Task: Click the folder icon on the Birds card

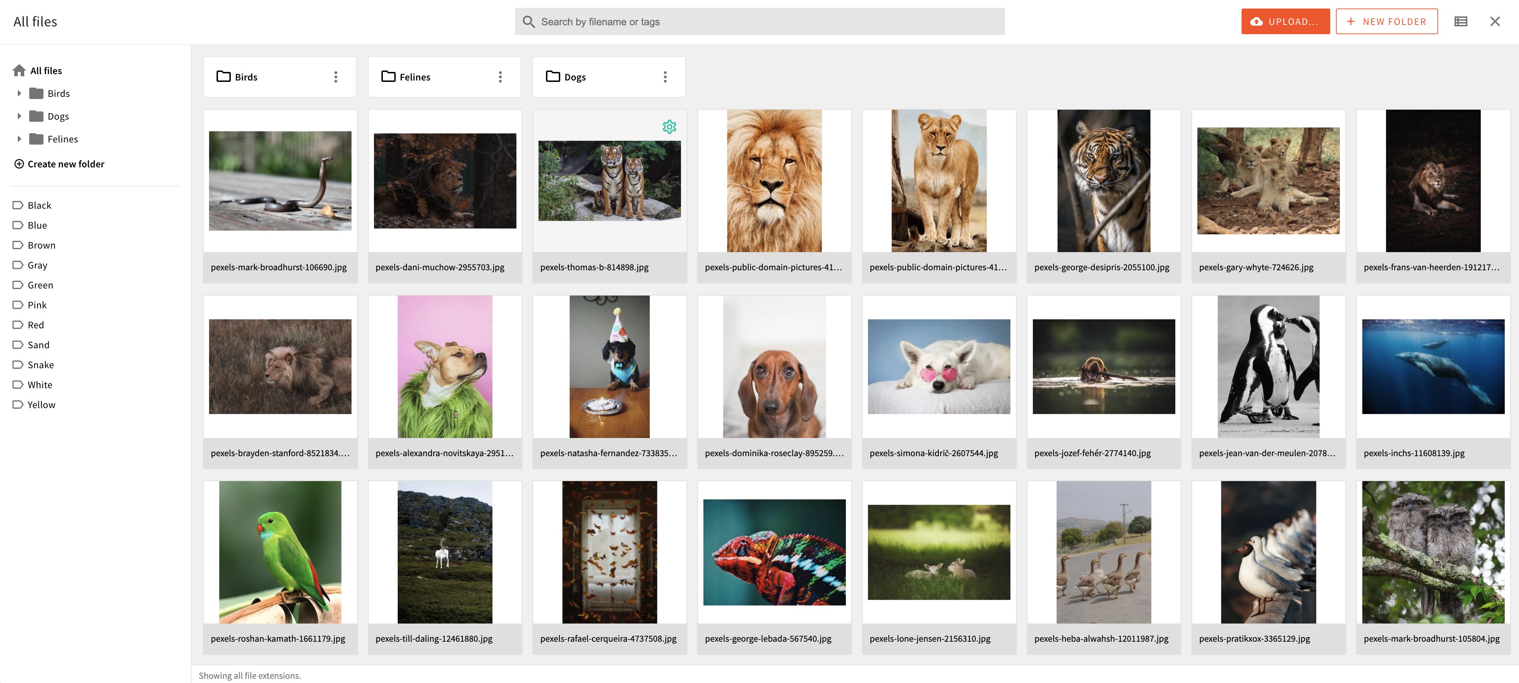Action: [223, 76]
